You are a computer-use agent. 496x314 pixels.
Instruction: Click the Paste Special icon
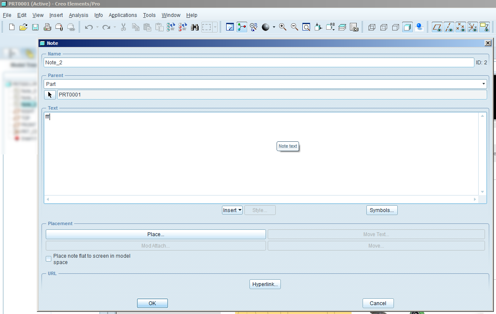pyautogui.click(x=159, y=27)
